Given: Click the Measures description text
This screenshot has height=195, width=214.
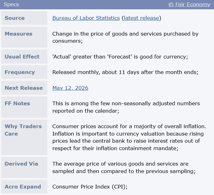Looking at the screenshot, I should point(125,37).
